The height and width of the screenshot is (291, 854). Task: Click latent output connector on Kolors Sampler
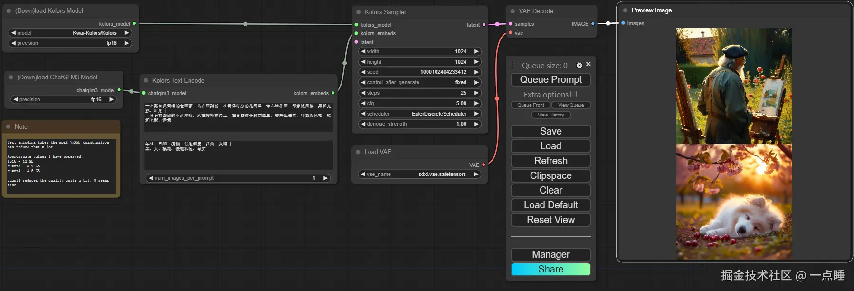pos(484,25)
